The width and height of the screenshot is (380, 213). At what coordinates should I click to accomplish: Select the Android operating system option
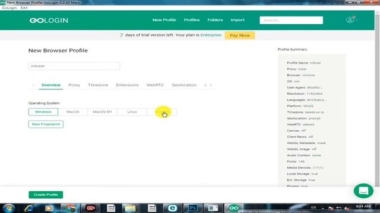(x=161, y=112)
